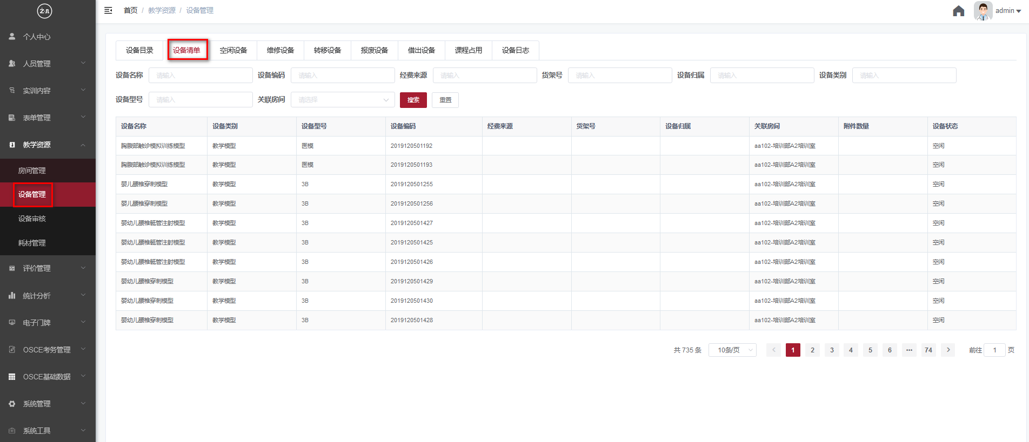Viewport: 1029px width, 442px height.
Task: Go to page 2
Action: (x=812, y=350)
